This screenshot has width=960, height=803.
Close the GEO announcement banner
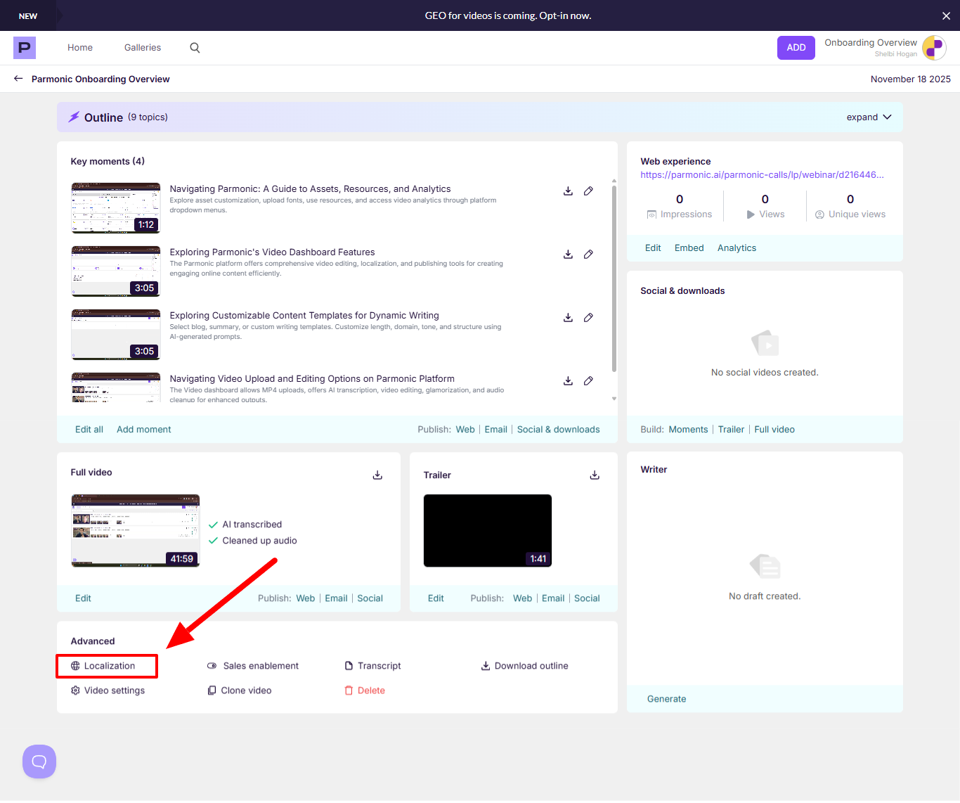coord(946,15)
